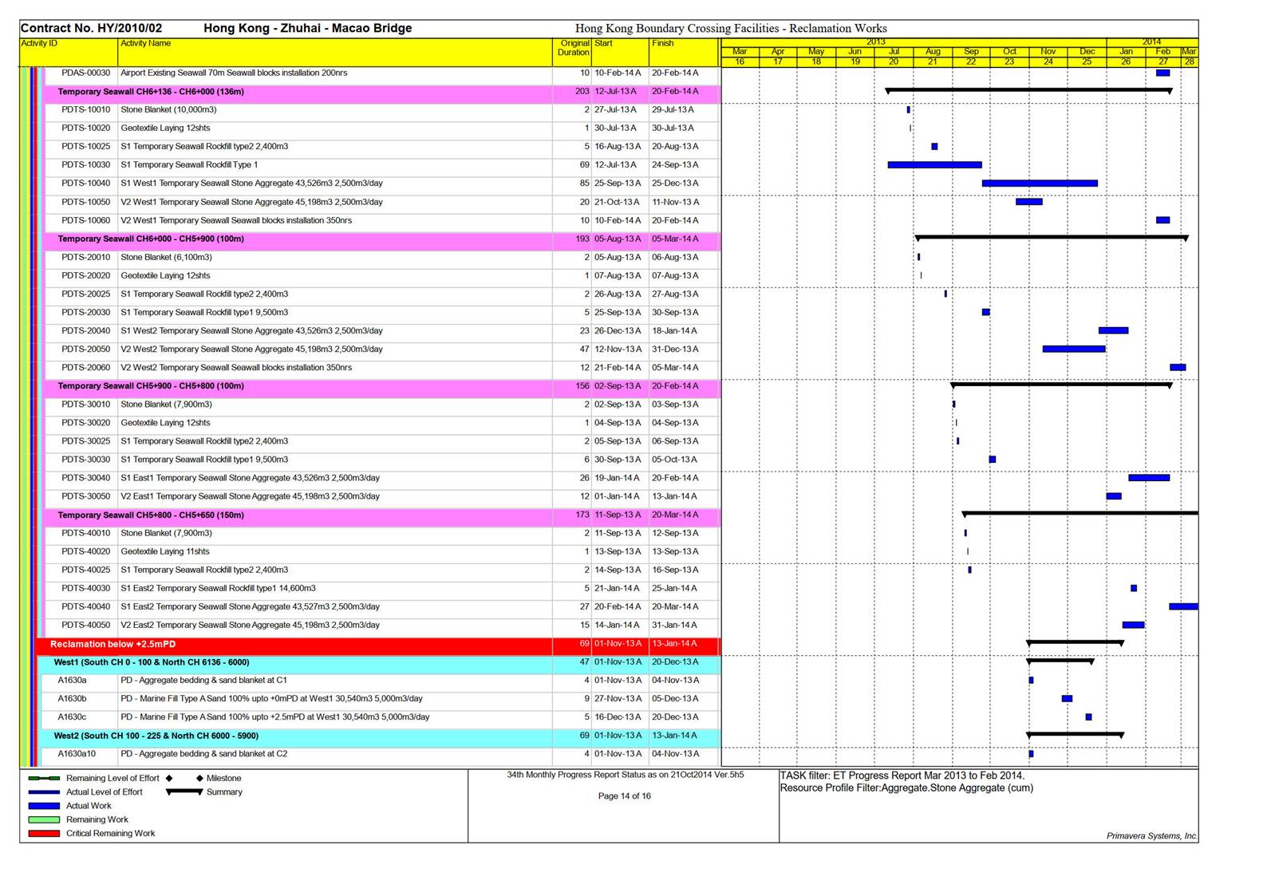The width and height of the screenshot is (1267, 896).
Task: Click the 'Primavera Systems, Inc.' footer credit
Action: (x=1151, y=836)
